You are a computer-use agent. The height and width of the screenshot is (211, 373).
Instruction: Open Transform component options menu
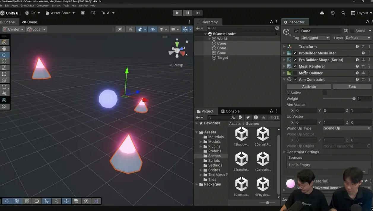coord(369,47)
